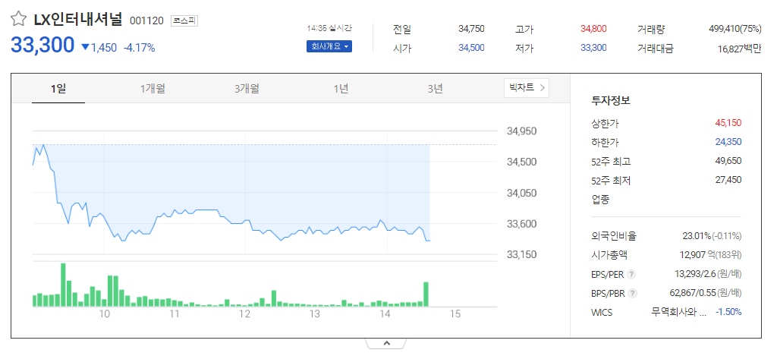Screen dimensions: 777x356
Task: Open the 빅차트 big chart button
Action: 527,88
